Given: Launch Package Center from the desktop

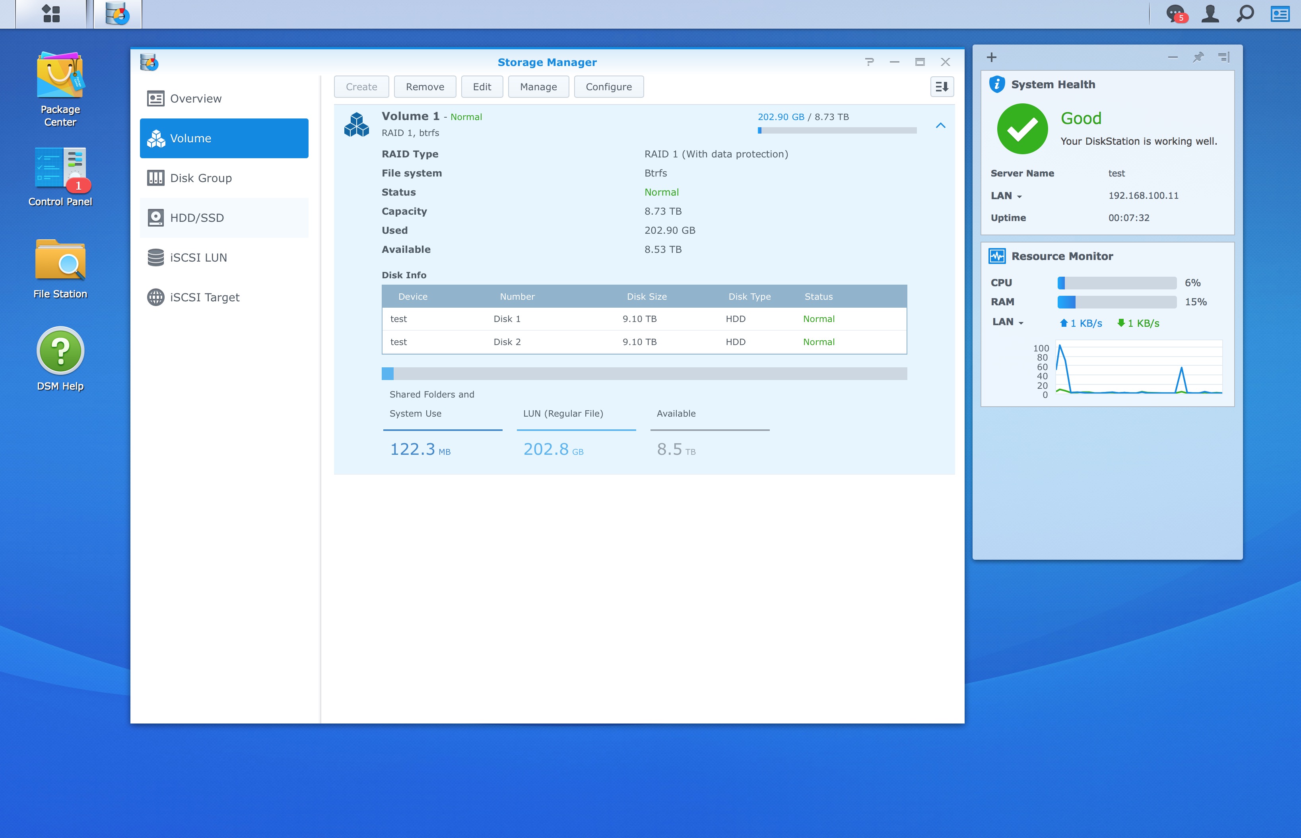Looking at the screenshot, I should [x=60, y=76].
